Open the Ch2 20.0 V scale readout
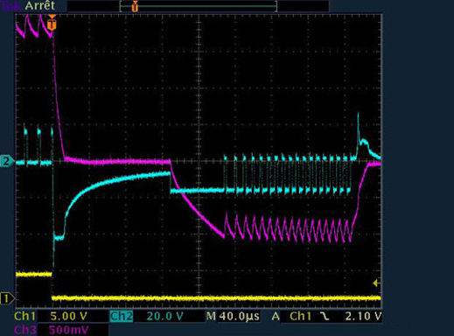Viewport: 454px width, 336px height. pyautogui.click(x=164, y=317)
